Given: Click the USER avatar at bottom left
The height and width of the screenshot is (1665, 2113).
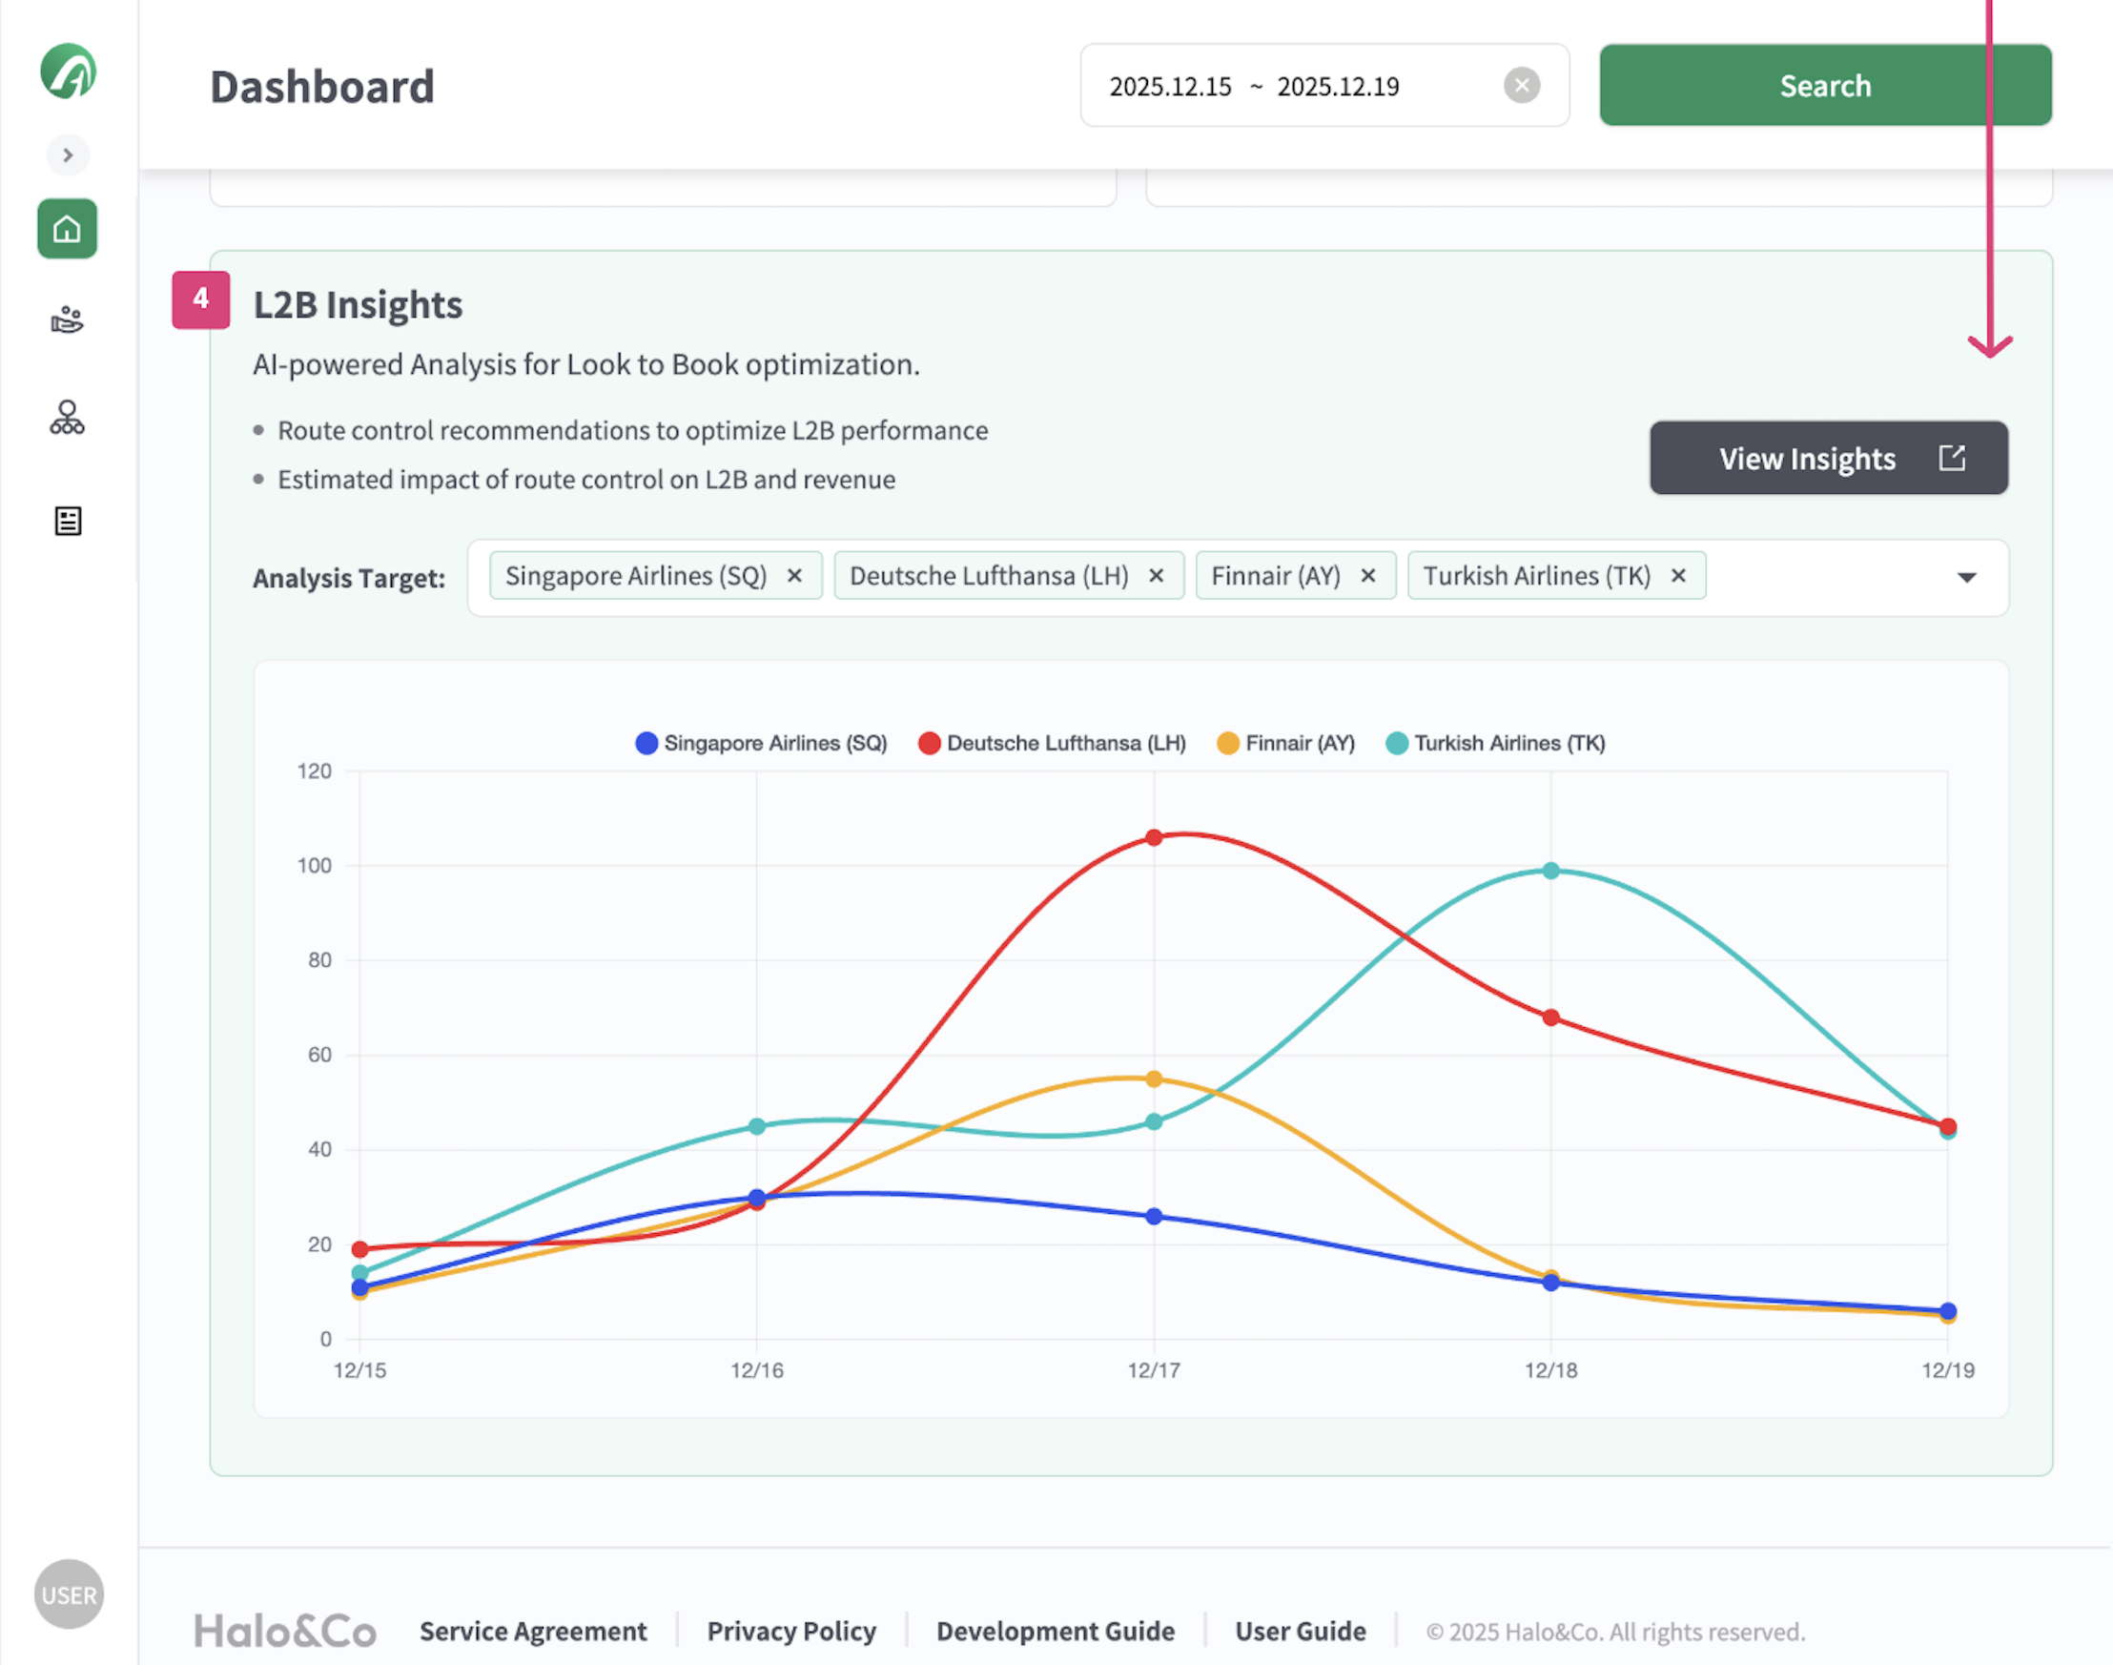Looking at the screenshot, I should click(69, 1594).
